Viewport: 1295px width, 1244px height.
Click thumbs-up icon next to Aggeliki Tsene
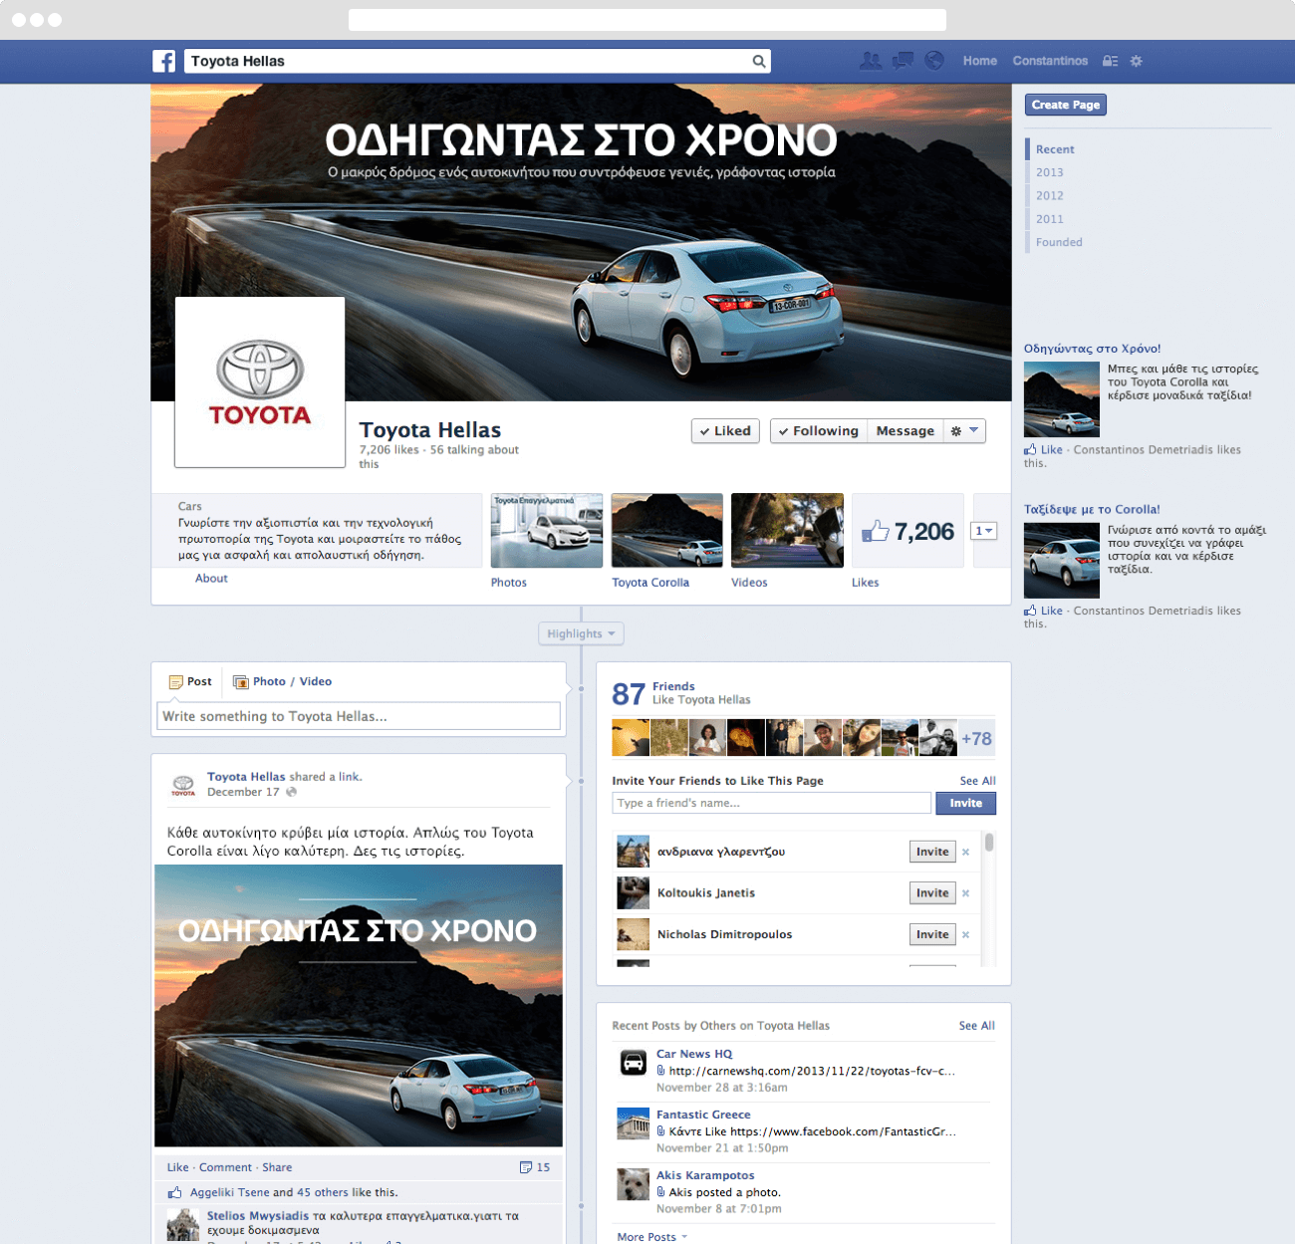(174, 1192)
